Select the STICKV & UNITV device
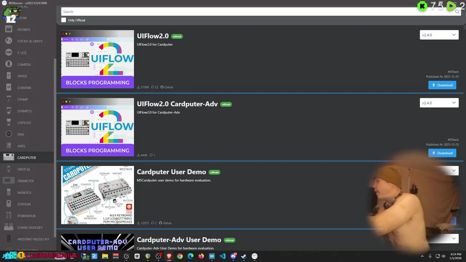This screenshot has width=466, height=262. pos(27,41)
